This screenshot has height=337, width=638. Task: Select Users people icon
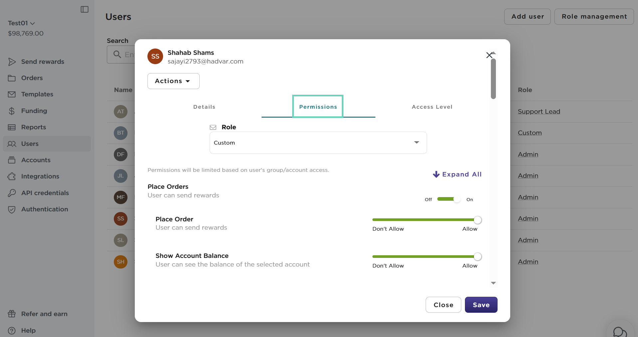[12, 144]
